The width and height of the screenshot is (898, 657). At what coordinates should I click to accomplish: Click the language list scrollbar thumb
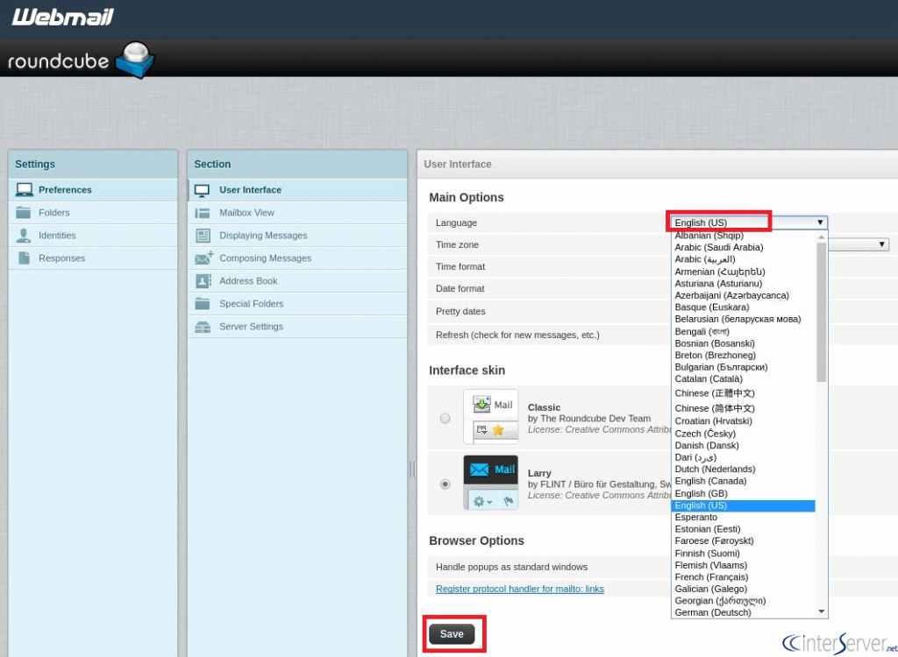click(821, 312)
